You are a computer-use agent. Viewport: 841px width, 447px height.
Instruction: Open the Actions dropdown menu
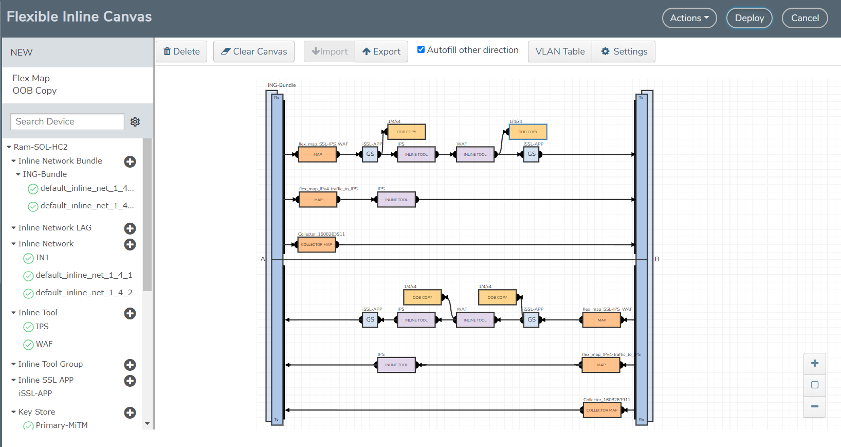(689, 18)
